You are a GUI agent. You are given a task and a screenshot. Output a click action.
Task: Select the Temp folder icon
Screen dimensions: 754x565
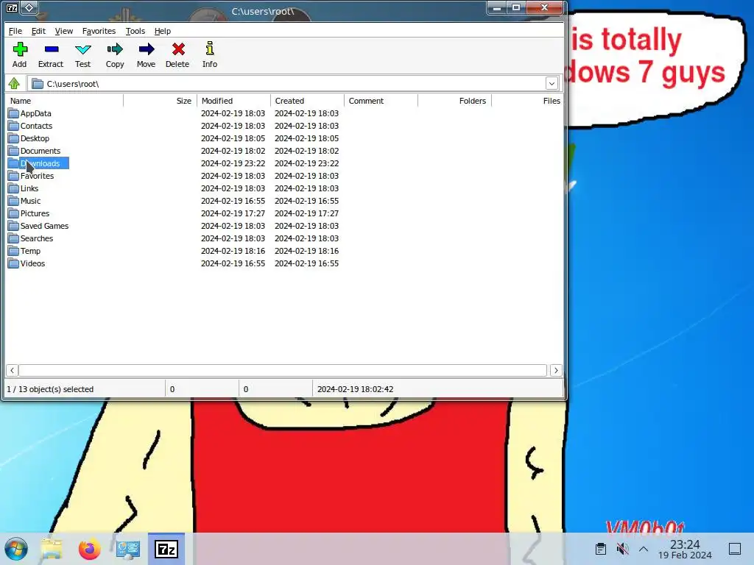tap(13, 251)
